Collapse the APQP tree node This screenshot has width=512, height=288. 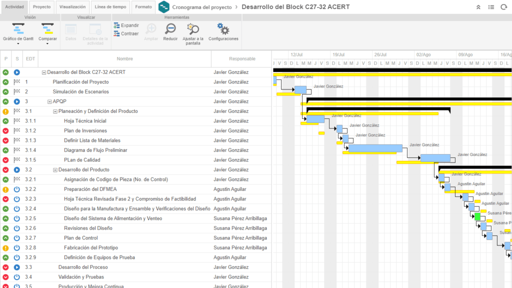coord(50,101)
